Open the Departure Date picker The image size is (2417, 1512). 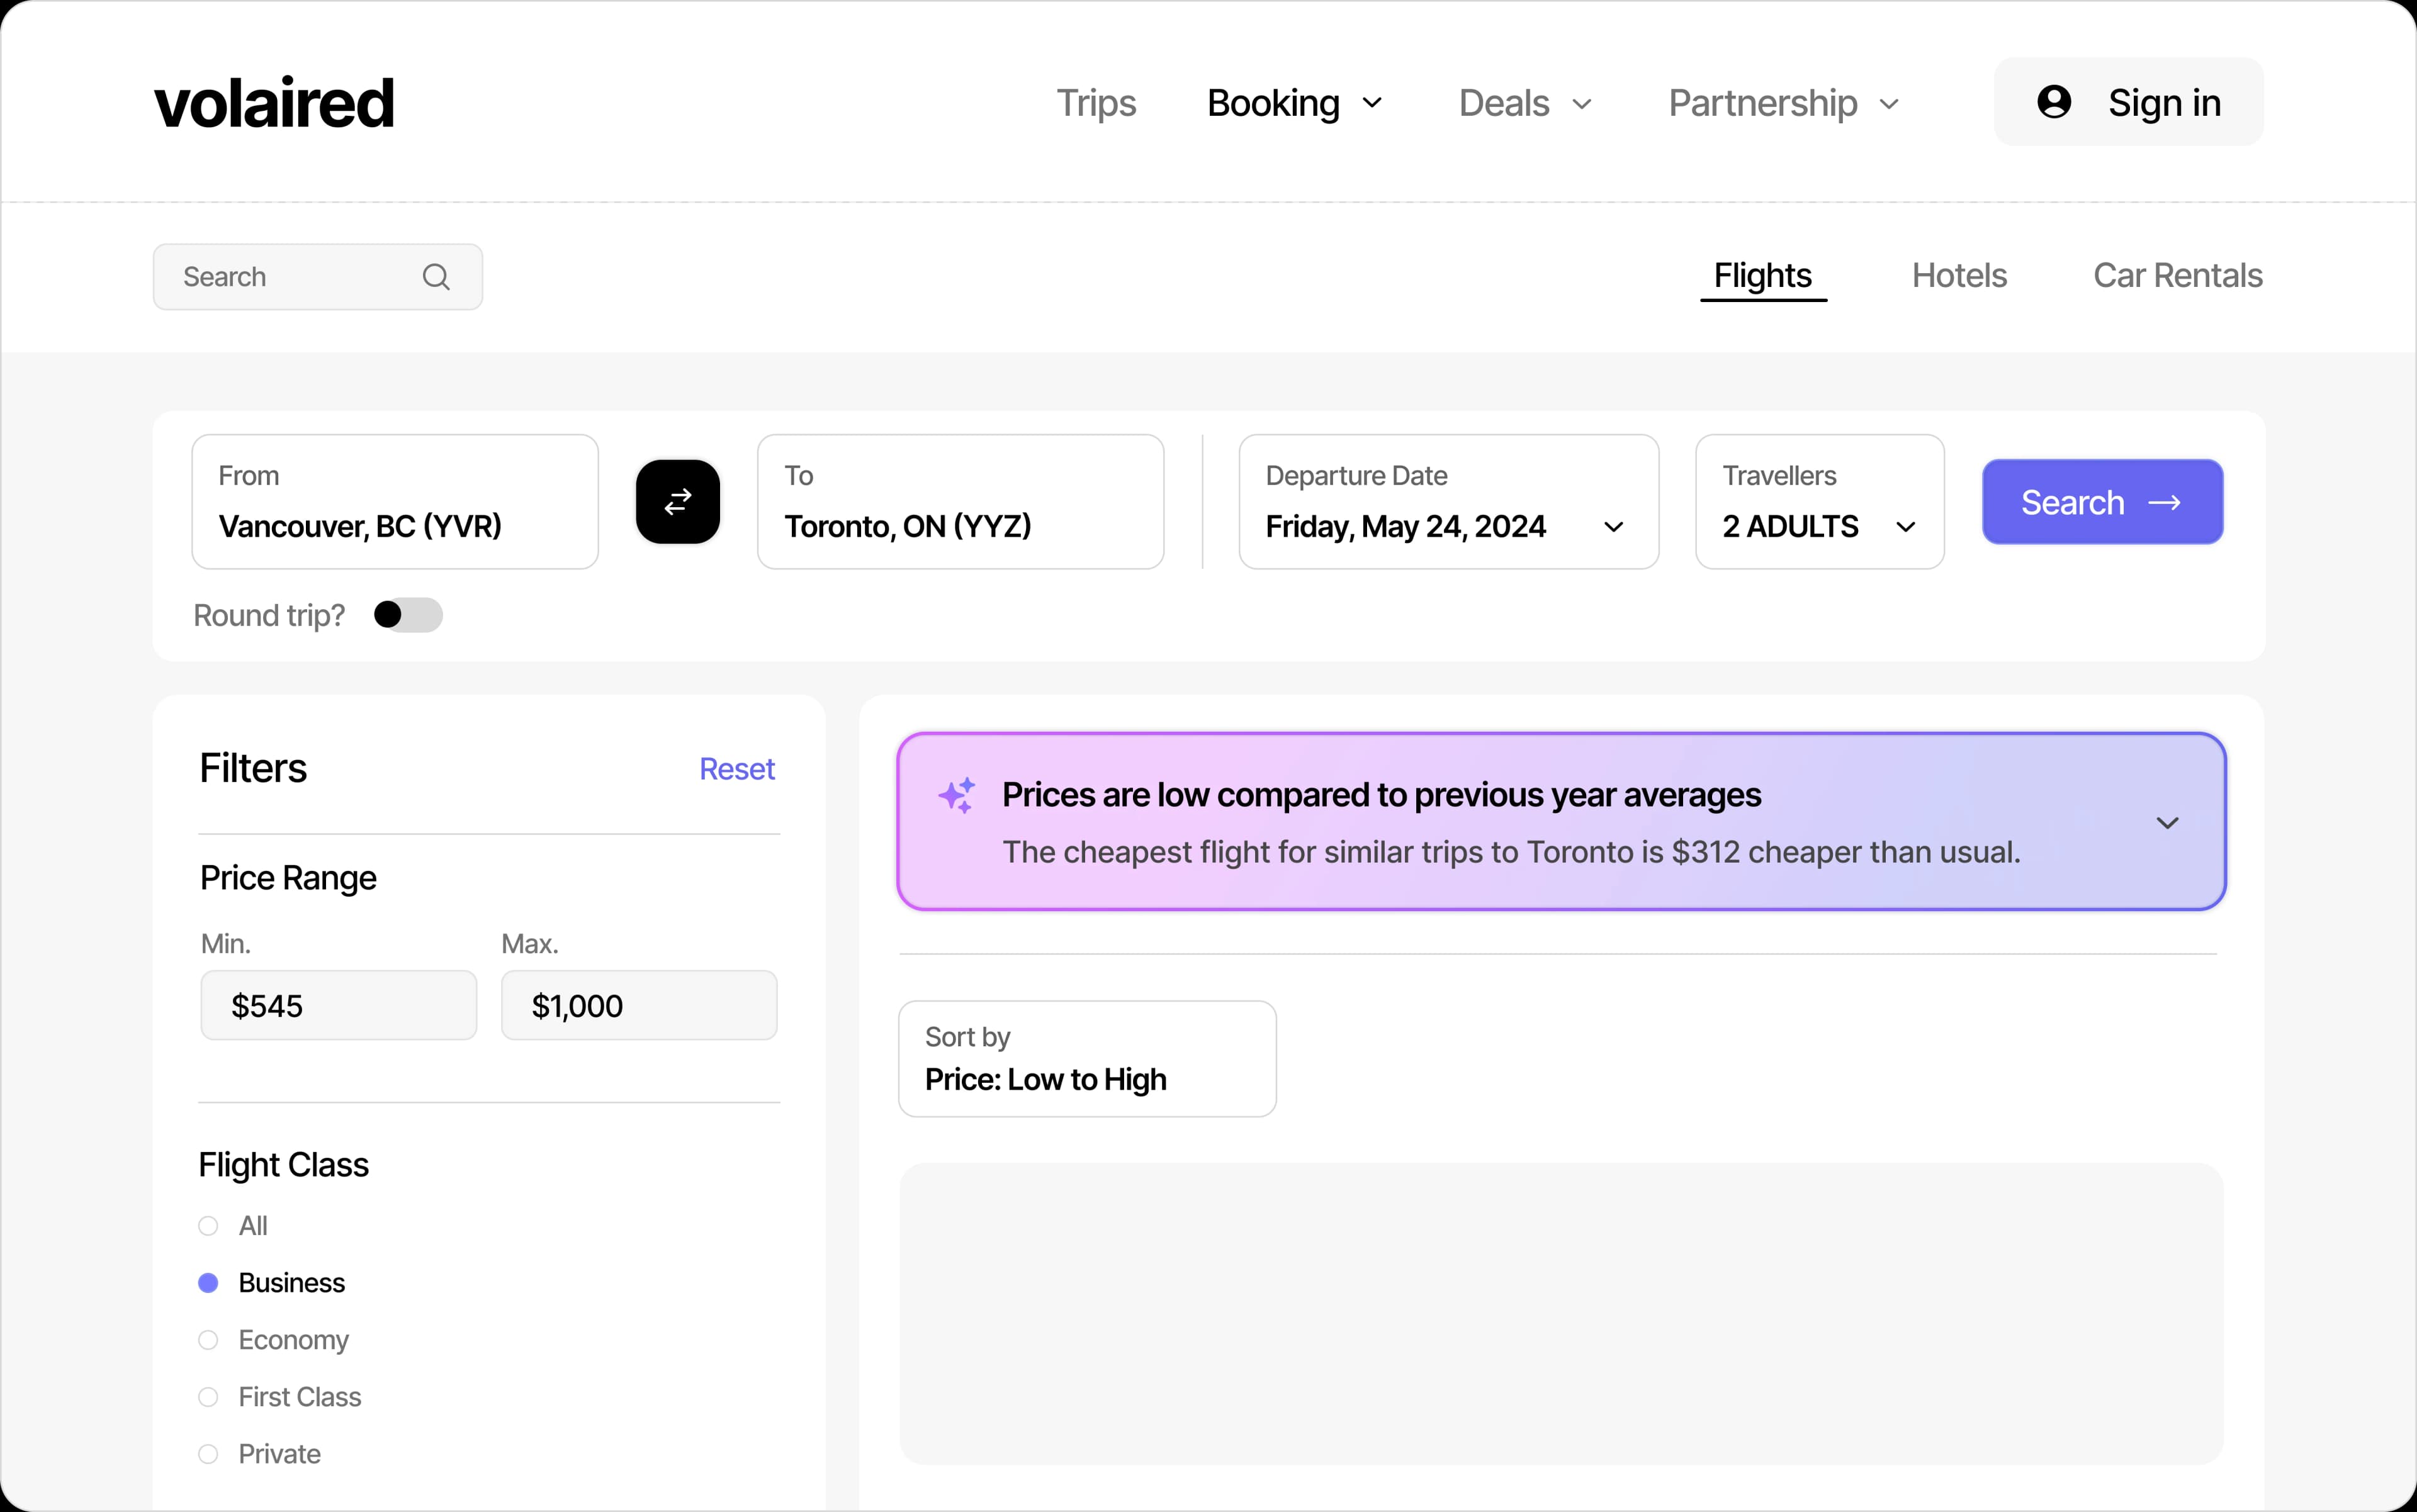[x=1448, y=502]
